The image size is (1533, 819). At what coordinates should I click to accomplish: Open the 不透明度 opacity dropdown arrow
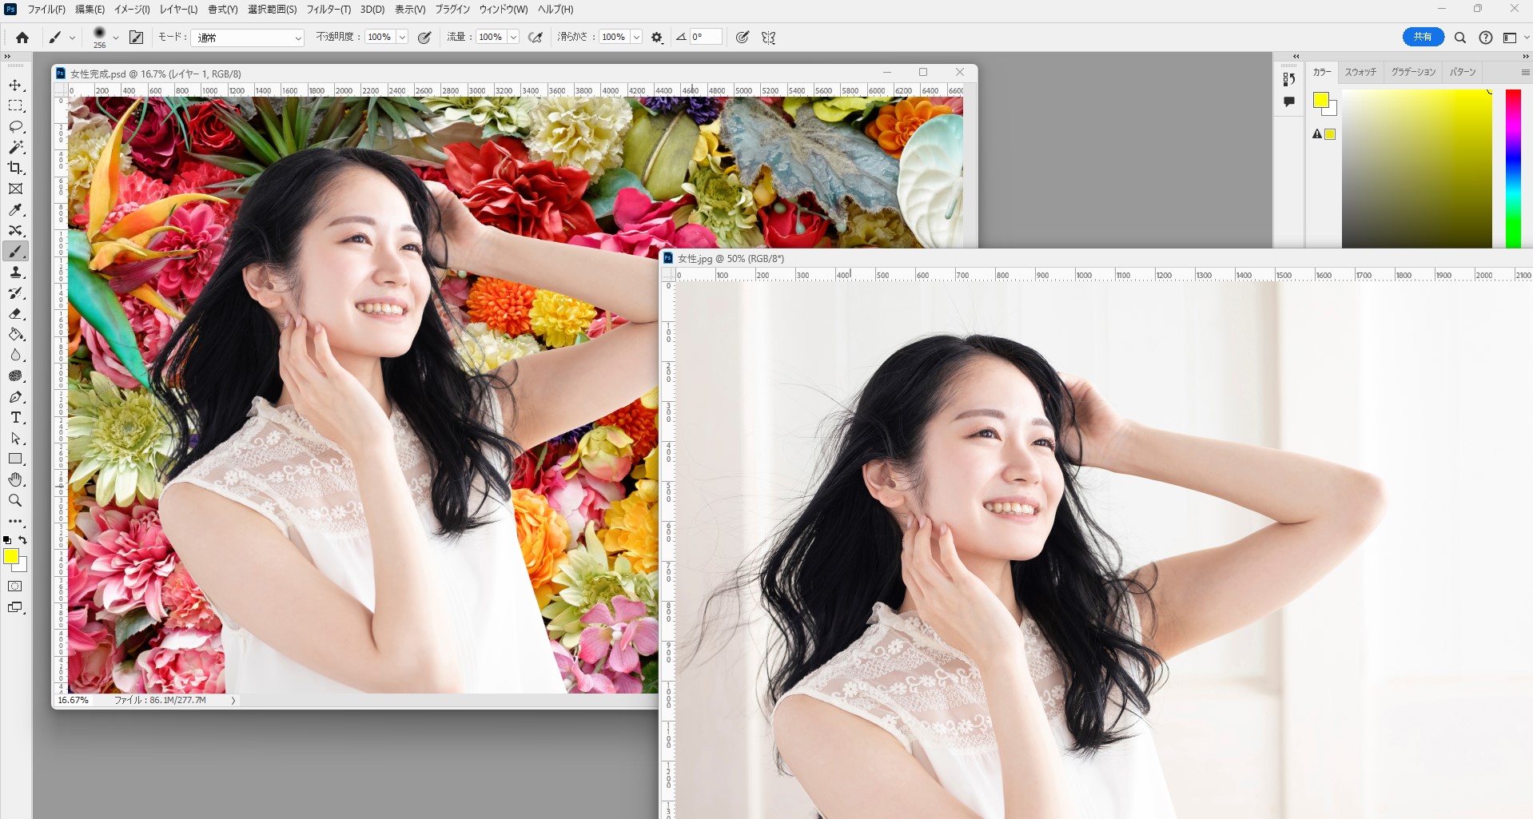(402, 38)
